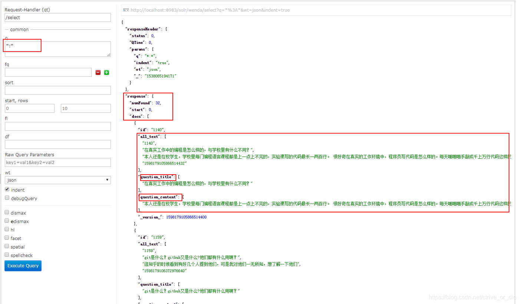Click the "all_text" key of doc 1159
520x304 pixels.
(149, 244)
